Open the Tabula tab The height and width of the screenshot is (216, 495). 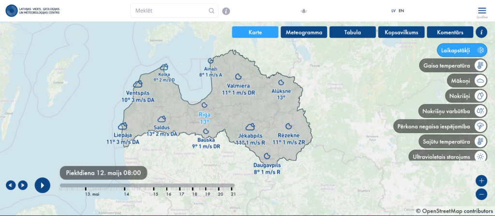(x=352, y=32)
